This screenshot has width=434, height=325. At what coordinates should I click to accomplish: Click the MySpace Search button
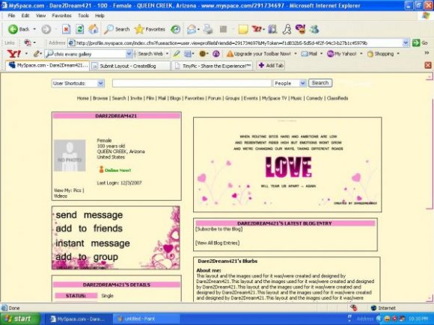(320, 83)
